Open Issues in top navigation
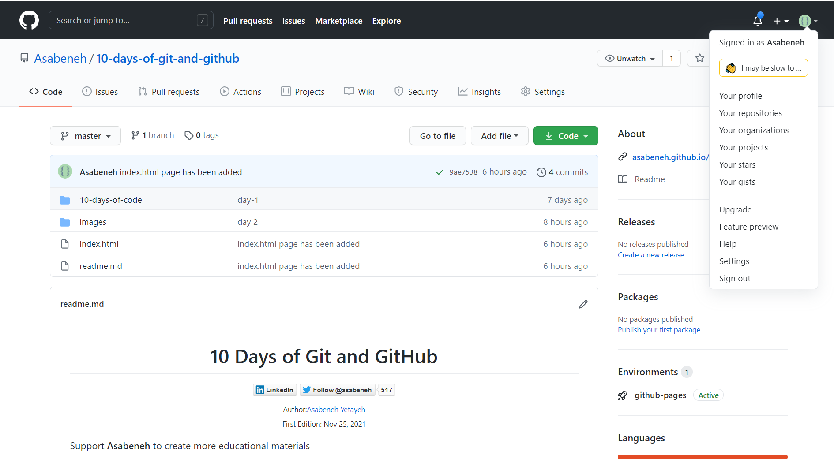 294,21
